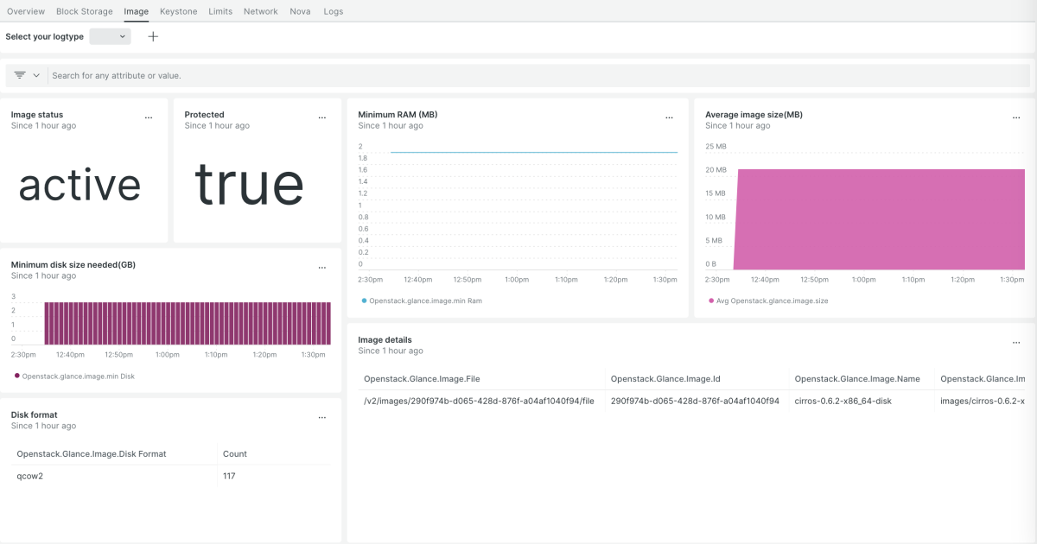Open options menu on Minimum disk size chart
This screenshot has height=544, width=1037.
tap(321, 267)
